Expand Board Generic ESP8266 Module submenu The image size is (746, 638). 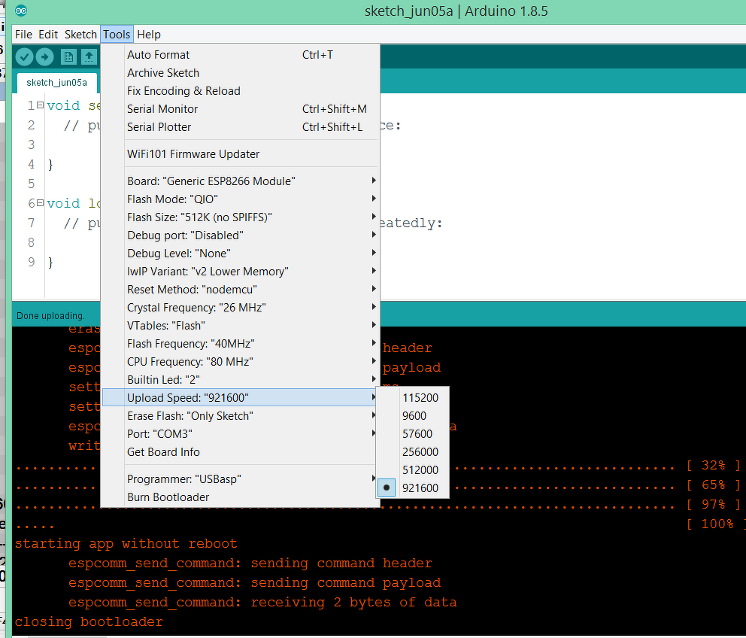[240, 181]
